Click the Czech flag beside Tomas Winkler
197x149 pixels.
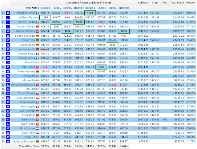(x=37, y=94)
